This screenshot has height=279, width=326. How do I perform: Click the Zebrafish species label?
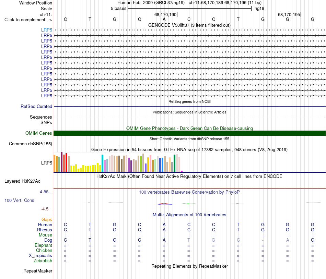pyautogui.click(x=43, y=260)
